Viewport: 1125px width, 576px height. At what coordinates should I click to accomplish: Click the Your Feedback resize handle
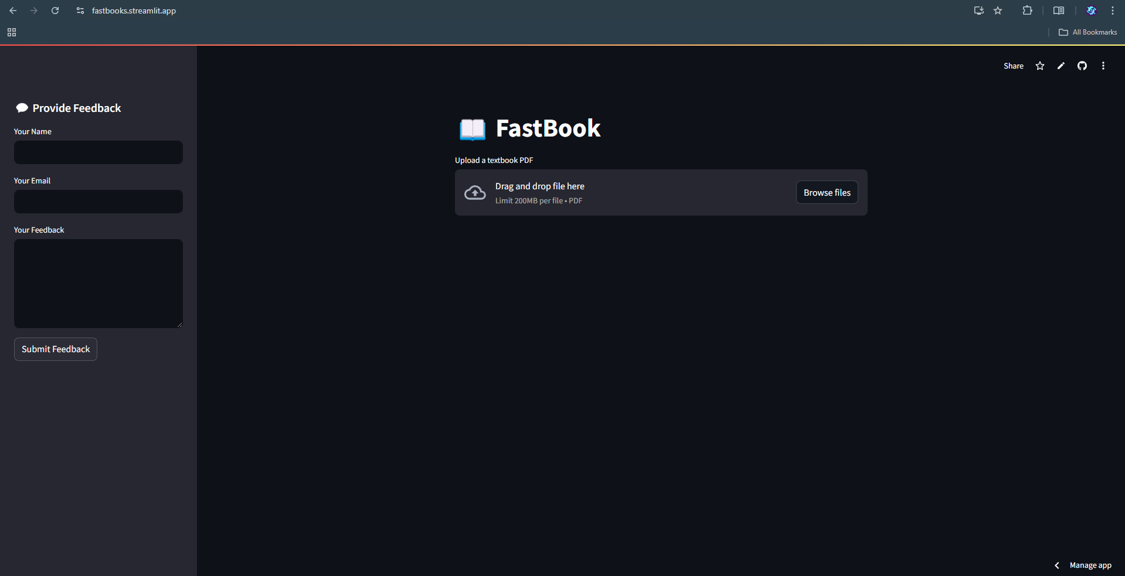coord(179,324)
